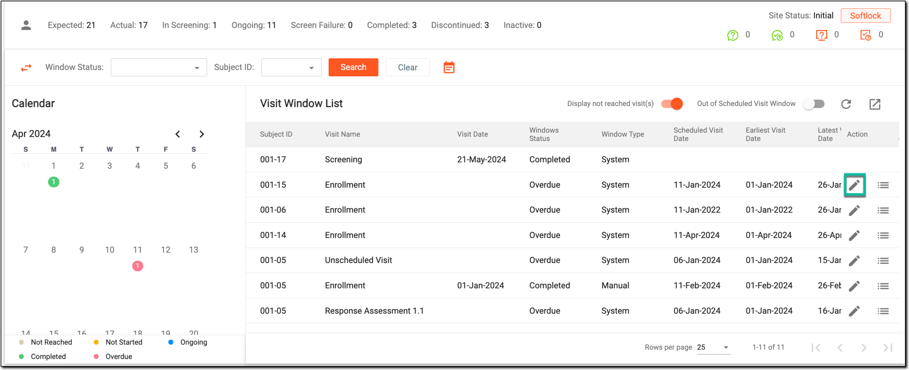Click subject 001-17 in the list
Image resolution: width=909 pixels, height=370 pixels.
coord(273,159)
